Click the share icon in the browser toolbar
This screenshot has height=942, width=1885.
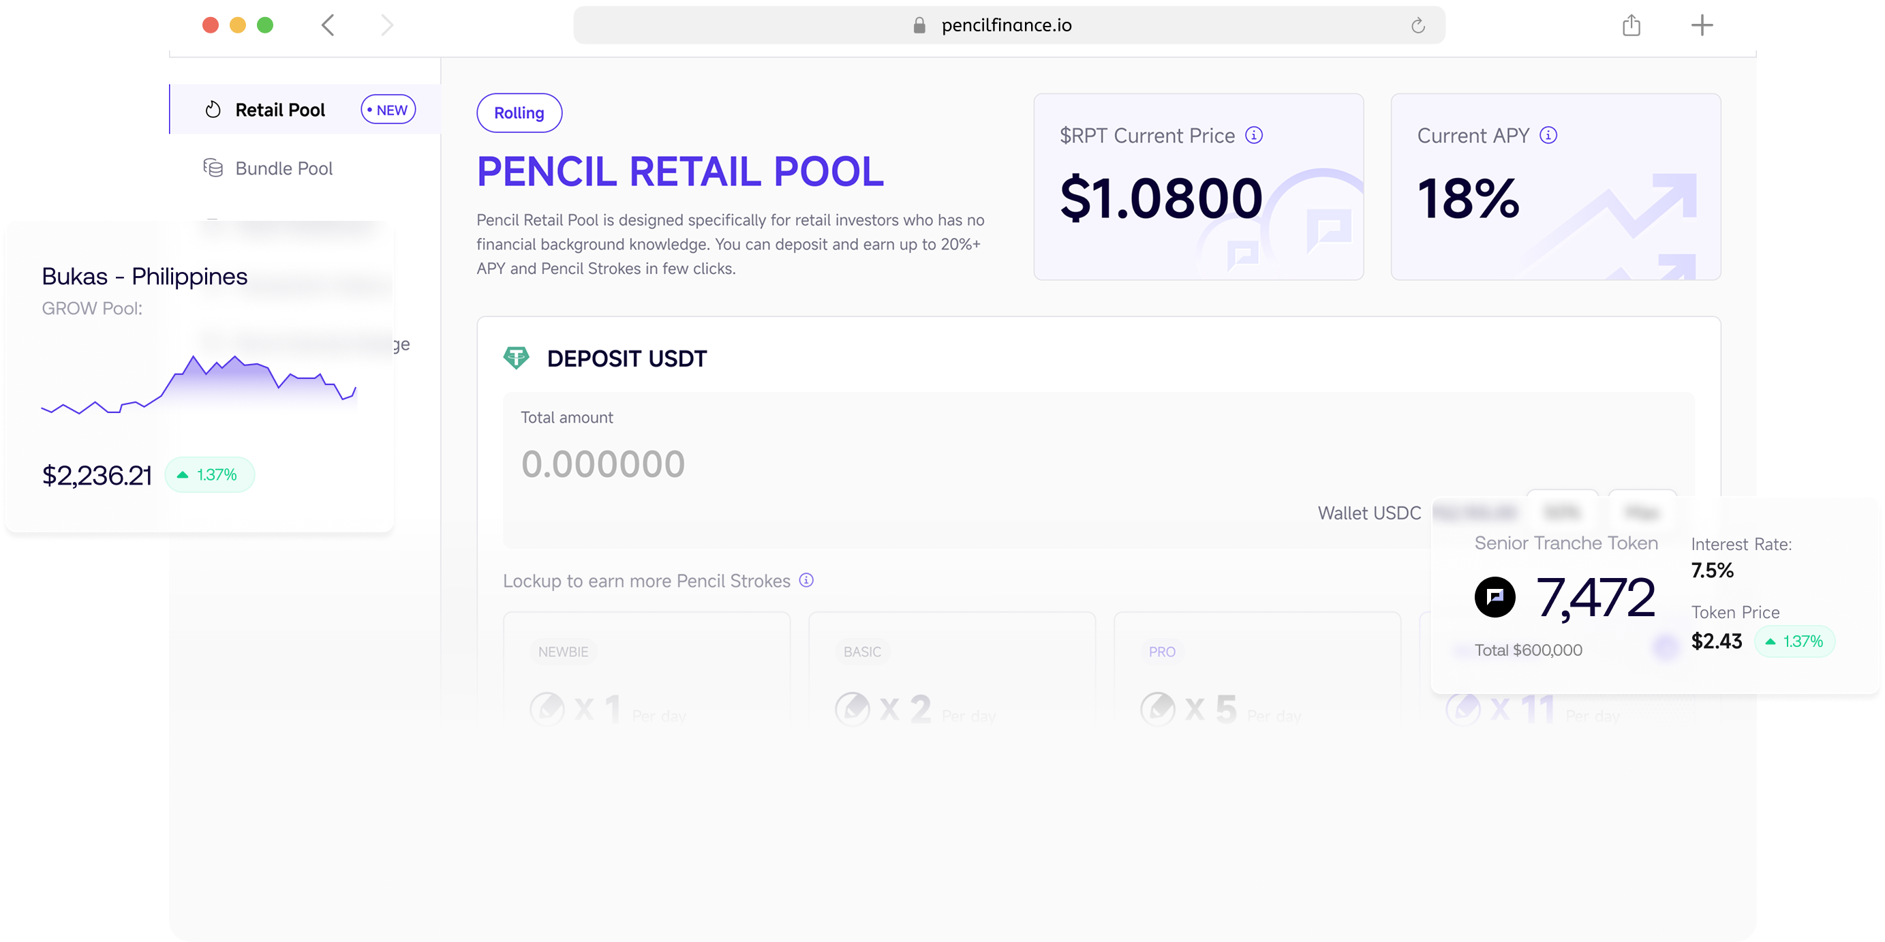[x=1631, y=26]
